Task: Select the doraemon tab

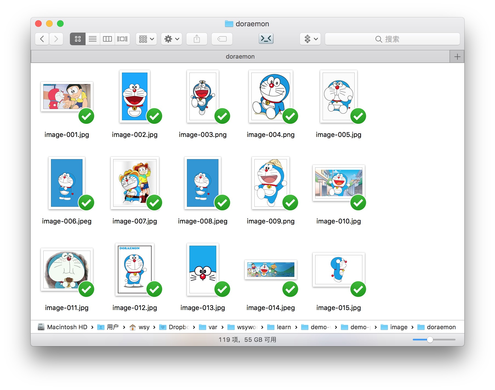Action: 240,56
